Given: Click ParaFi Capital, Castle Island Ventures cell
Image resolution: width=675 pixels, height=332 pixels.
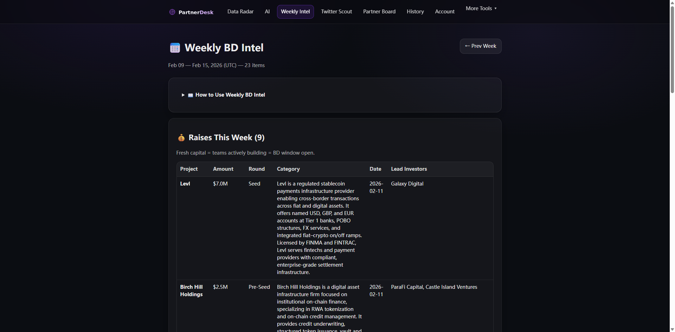Looking at the screenshot, I should [x=434, y=287].
